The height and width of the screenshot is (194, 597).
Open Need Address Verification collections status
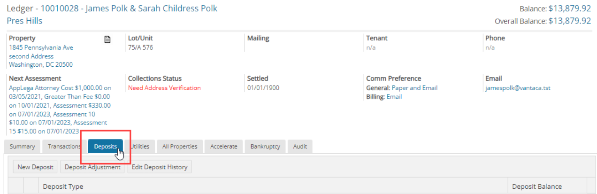[164, 88]
